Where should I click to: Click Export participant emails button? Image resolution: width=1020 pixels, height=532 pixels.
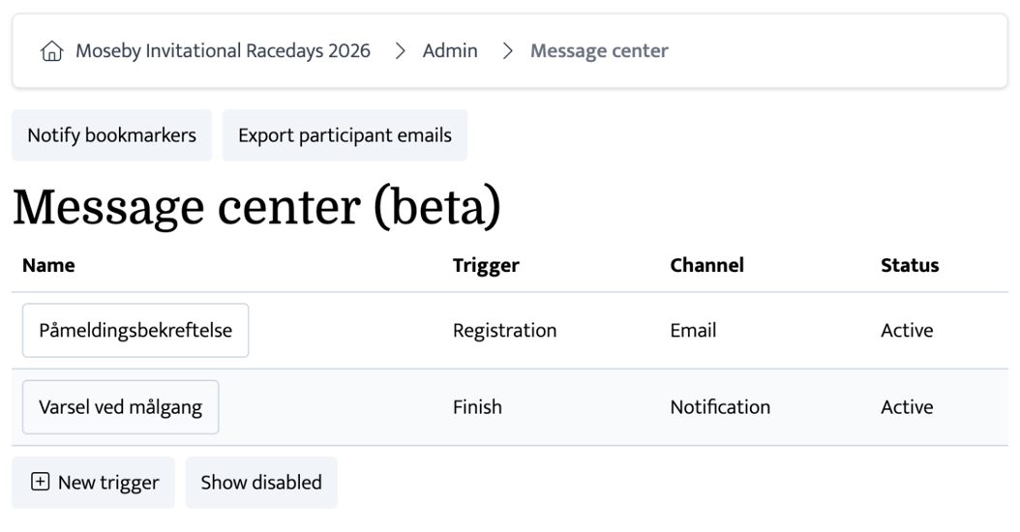tap(345, 135)
